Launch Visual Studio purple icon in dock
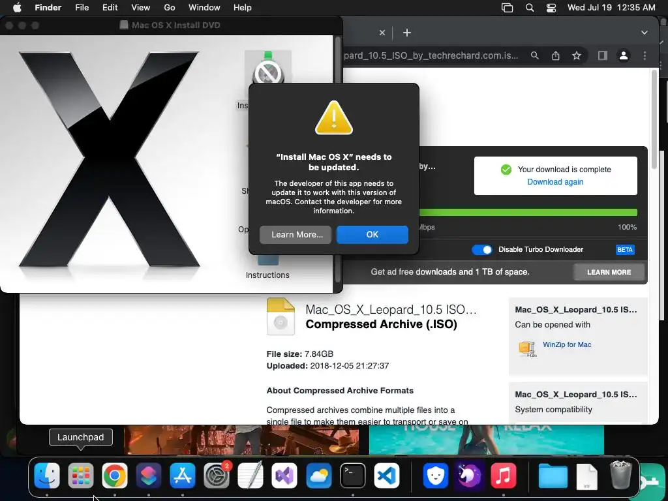 point(284,476)
